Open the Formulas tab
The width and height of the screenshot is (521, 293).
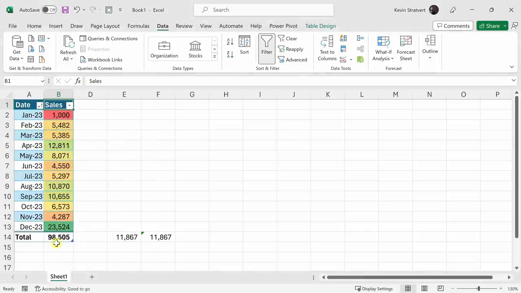pyautogui.click(x=138, y=26)
